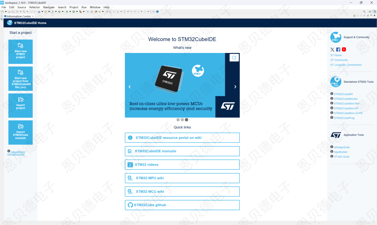Launch the Debug bug icon in toolbar
Viewport: 377px width, 225px height.
pos(67,12)
